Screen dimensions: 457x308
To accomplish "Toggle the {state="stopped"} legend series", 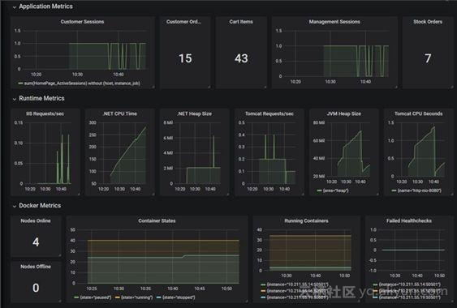I will [179, 297].
